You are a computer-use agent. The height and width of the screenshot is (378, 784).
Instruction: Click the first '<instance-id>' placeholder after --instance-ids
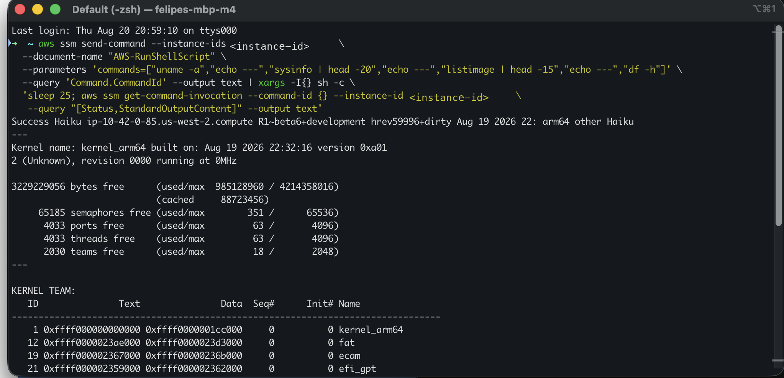pyautogui.click(x=269, y=46)
